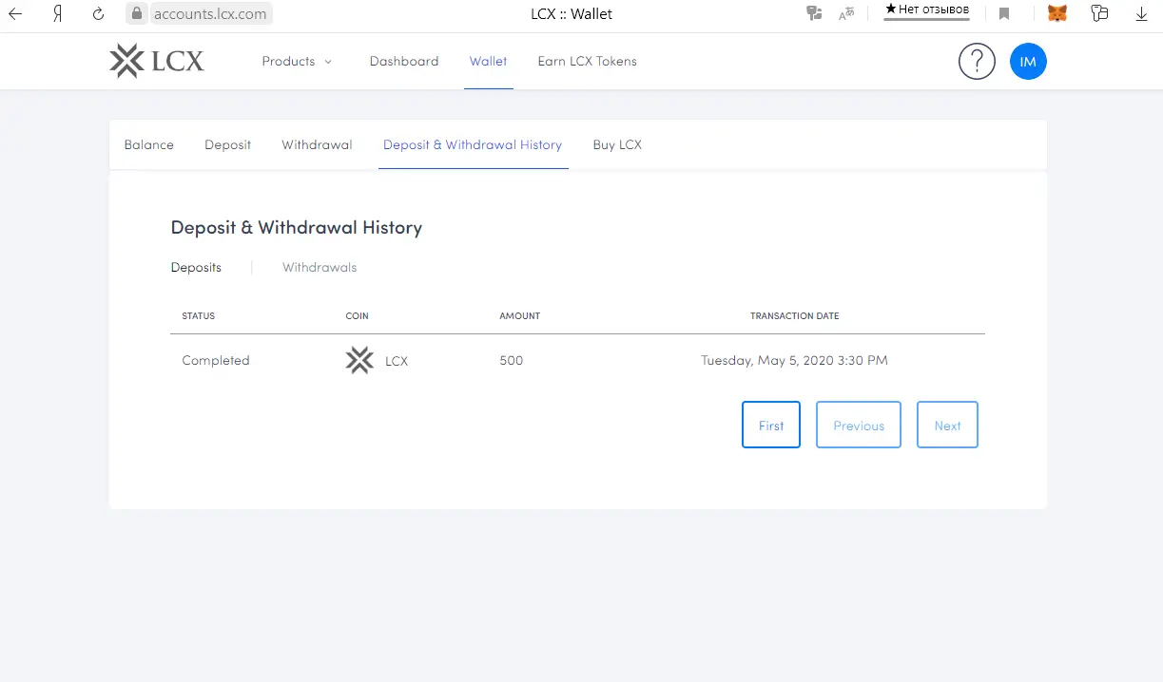Select the date Tuesday, May 5, 2020
1163x682 pixels.
[795, 360]
